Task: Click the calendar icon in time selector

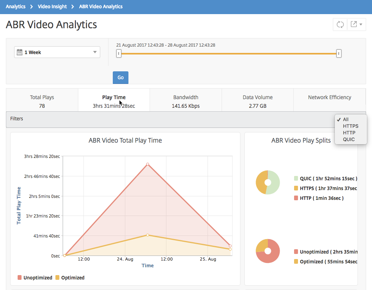Action: [20, 52]
